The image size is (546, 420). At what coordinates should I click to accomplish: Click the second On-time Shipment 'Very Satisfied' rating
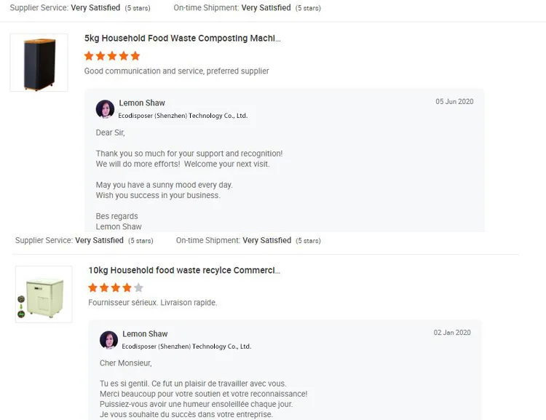coord(266,241)
